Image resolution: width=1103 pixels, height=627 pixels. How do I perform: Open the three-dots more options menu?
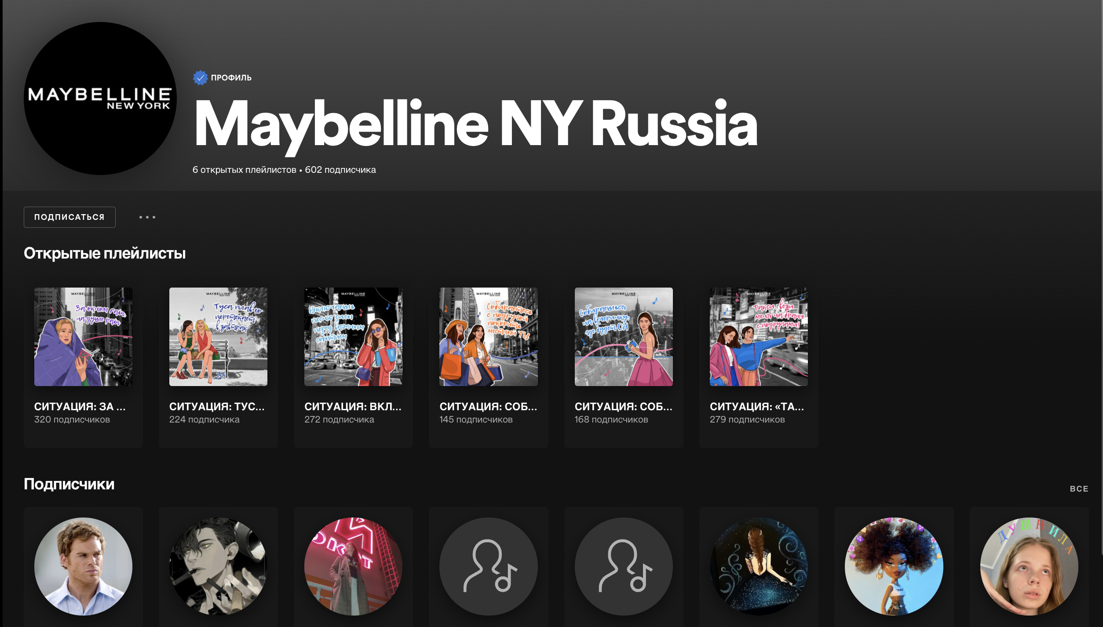[x=147, y=217]
